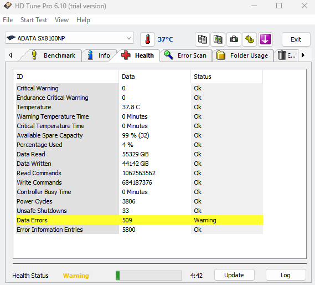Click the Status column header
Screen dimensions: 315x285
pos(227,77)
